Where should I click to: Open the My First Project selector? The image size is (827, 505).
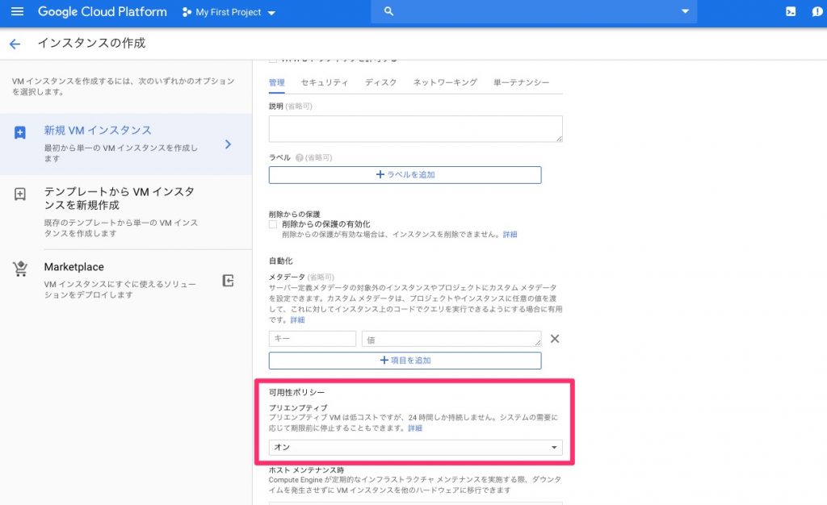coord(229,13)
